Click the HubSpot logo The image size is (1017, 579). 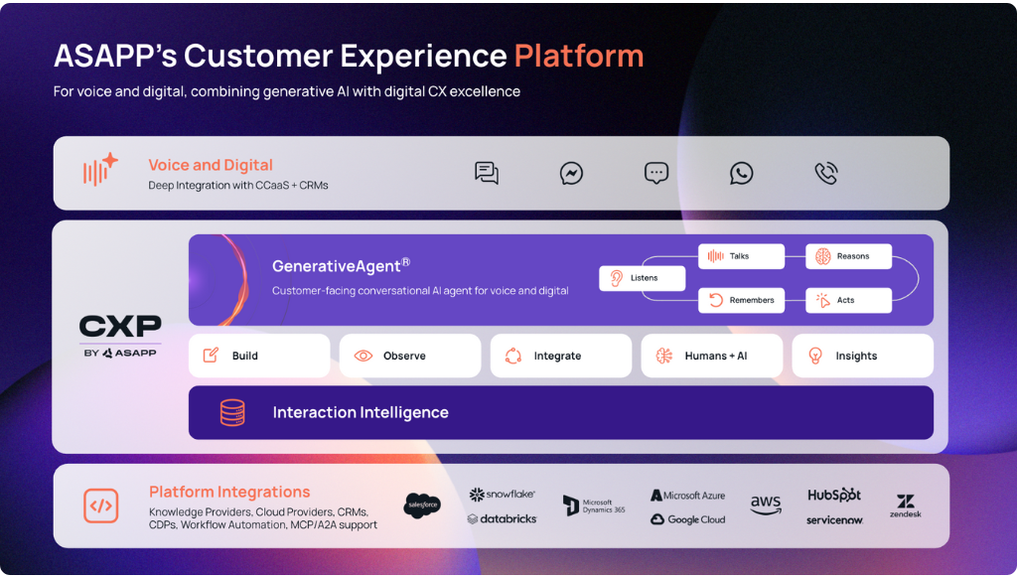coord(834,495)
